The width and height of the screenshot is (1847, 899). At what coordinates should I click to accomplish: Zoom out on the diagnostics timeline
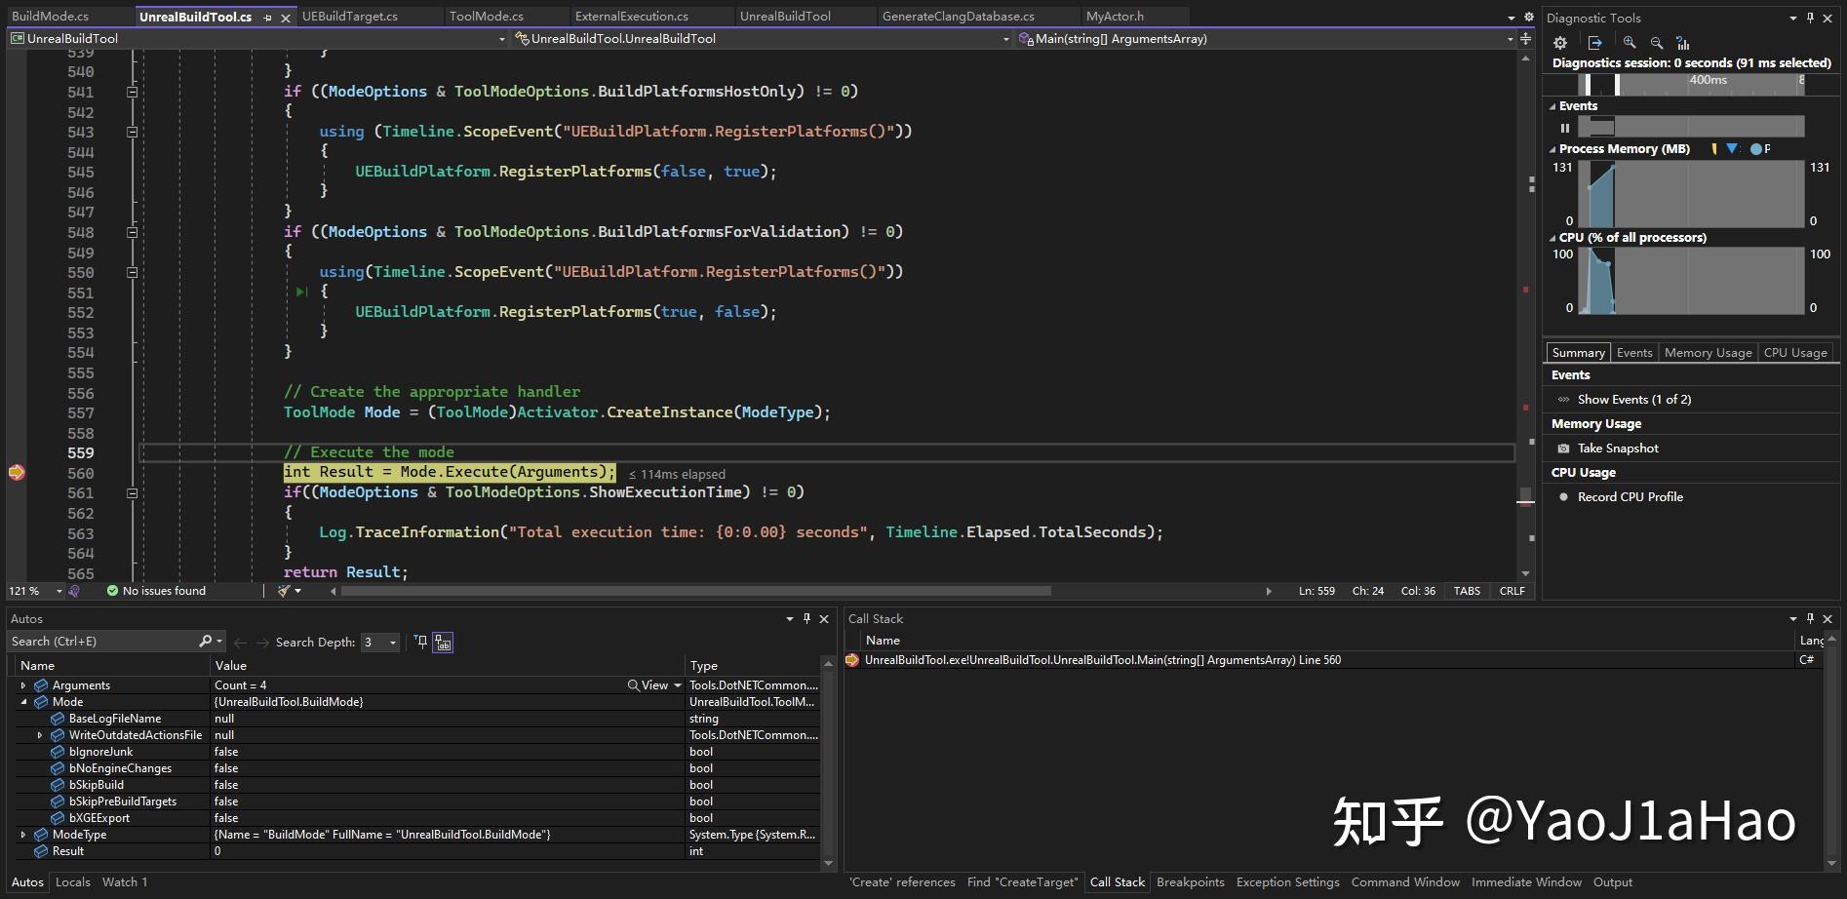point(1656,43)
